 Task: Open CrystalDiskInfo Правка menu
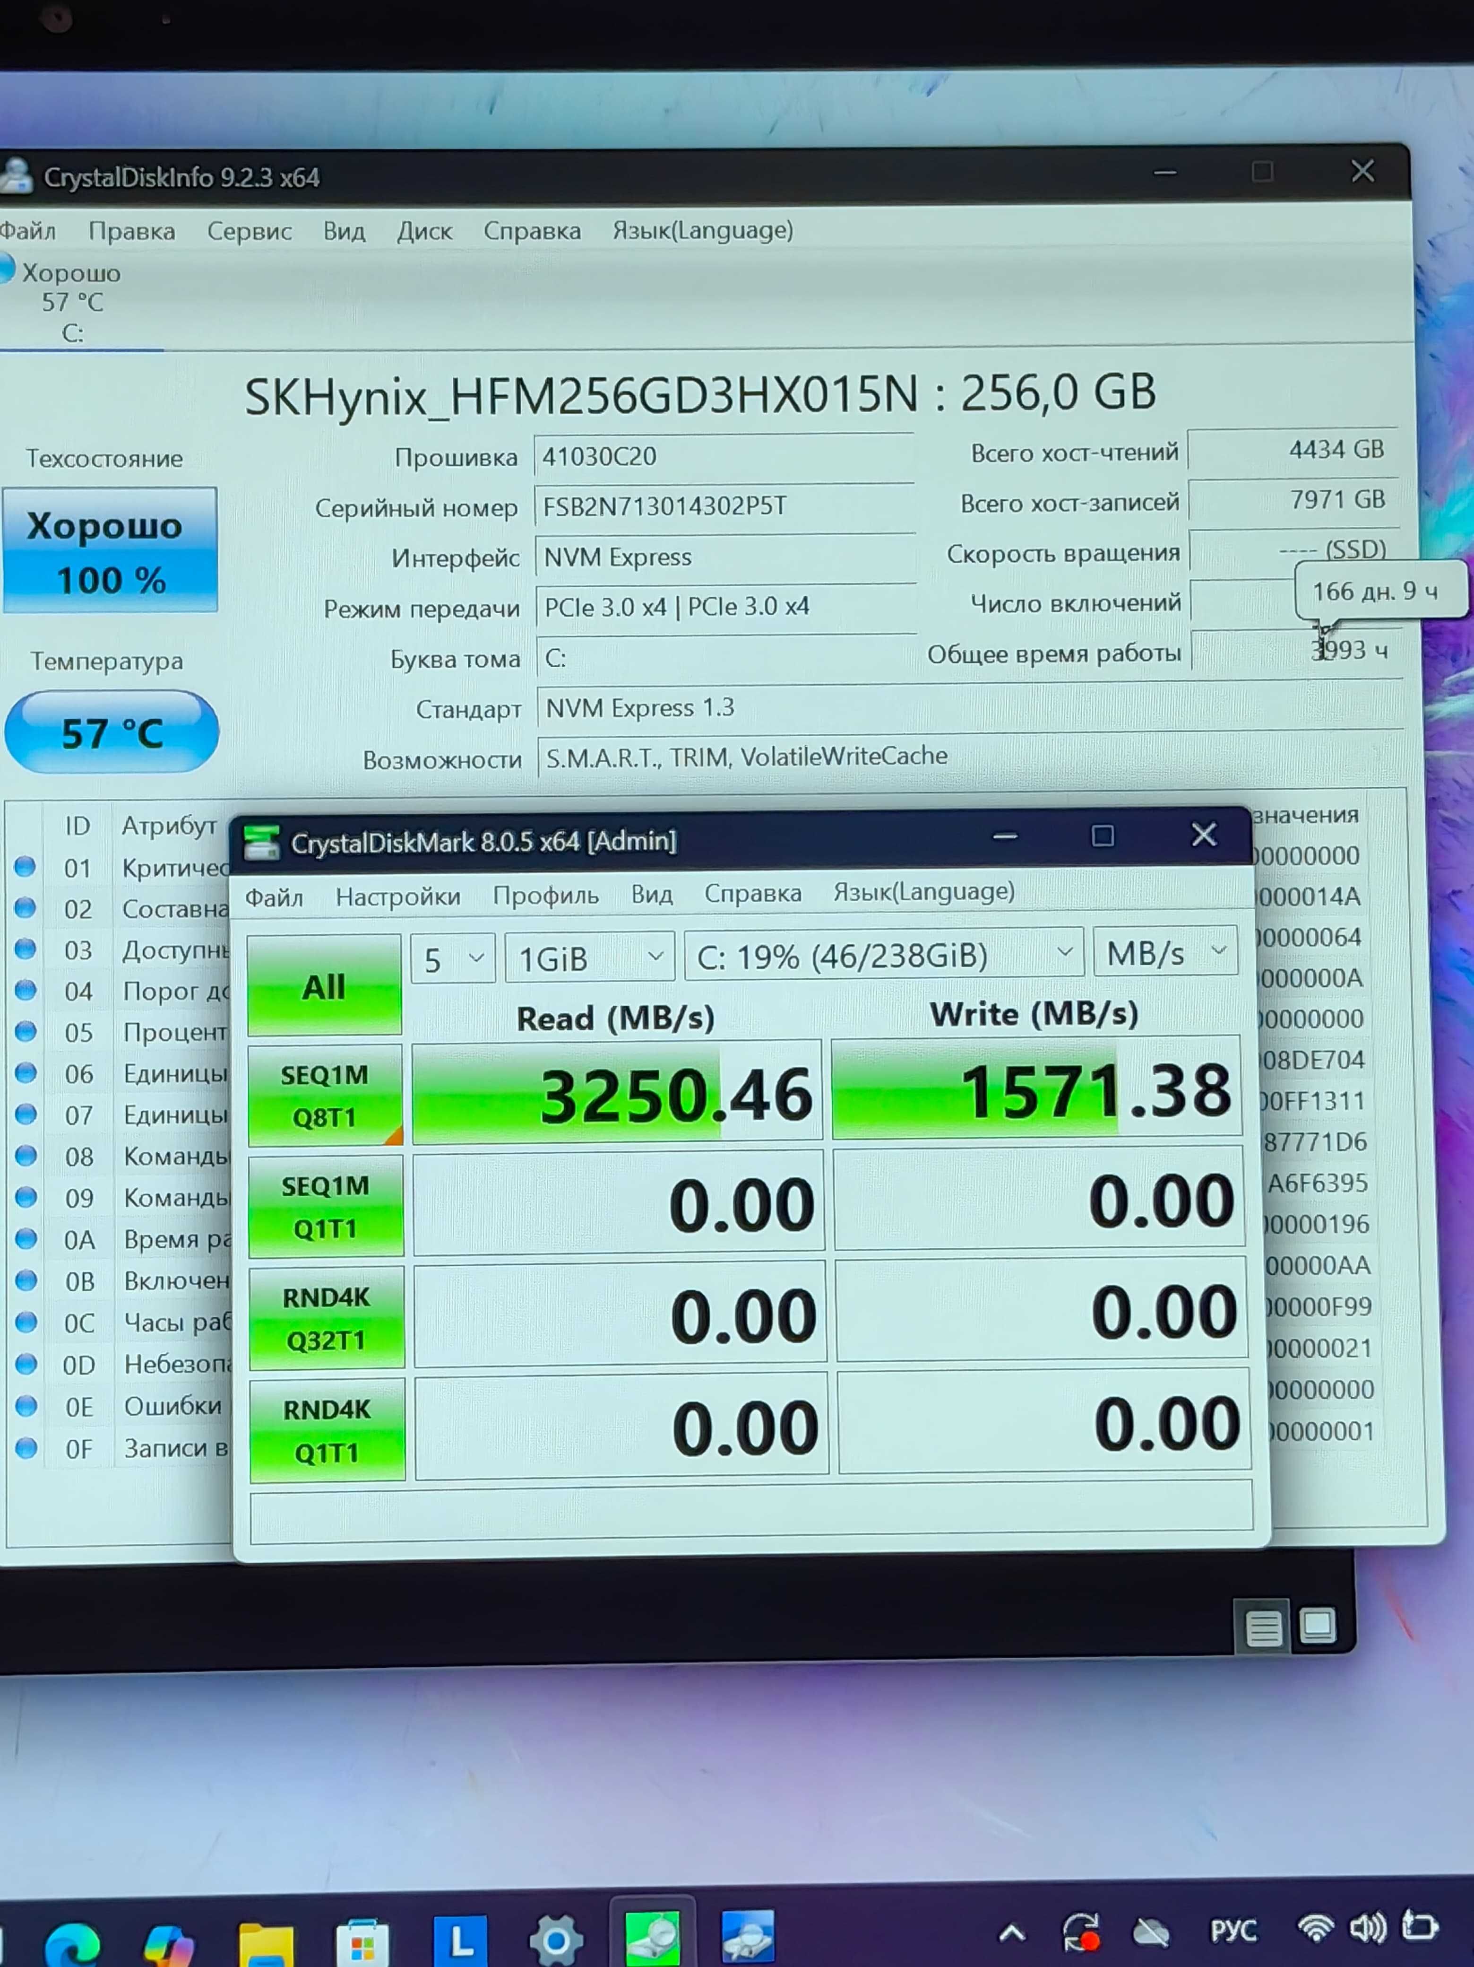click(x=131, y=231)
